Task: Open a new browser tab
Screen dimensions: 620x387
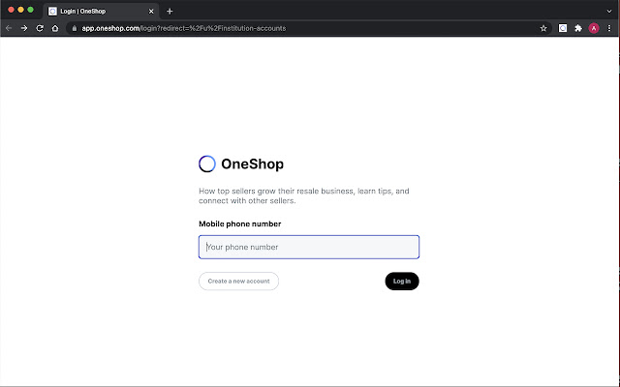Action: (170, 12)
